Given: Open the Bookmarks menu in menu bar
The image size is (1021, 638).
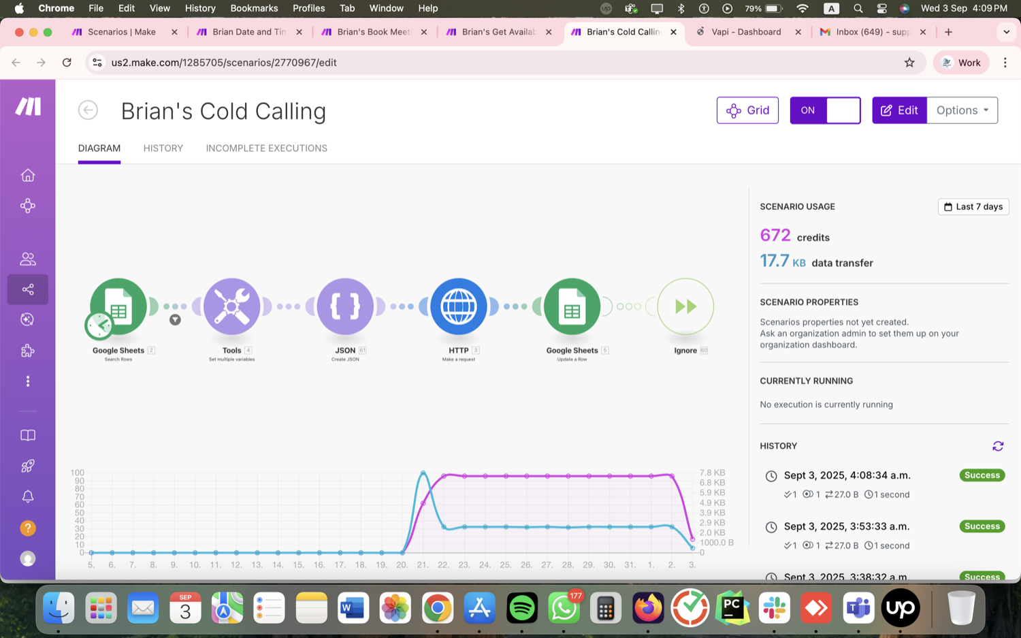Looking at the screenshot, I should click(x=254, y=8).
